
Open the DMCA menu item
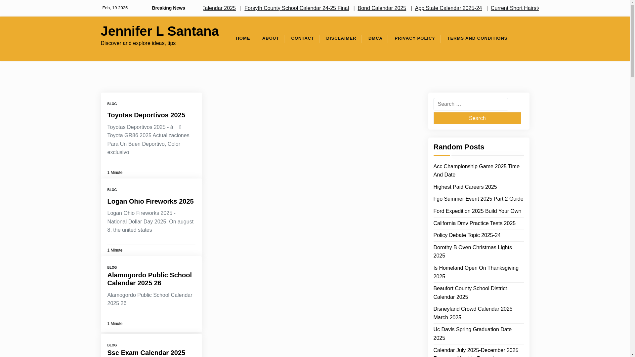pyautogui.click(x=375, y=38)
